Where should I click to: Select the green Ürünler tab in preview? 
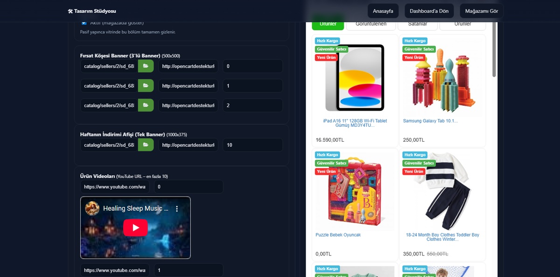click(328, 24)
